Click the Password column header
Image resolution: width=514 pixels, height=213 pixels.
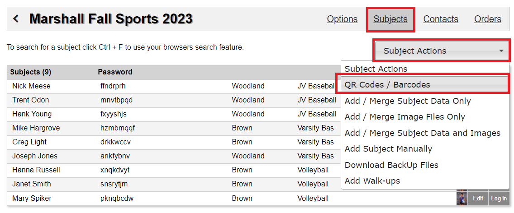[x=115, y=72]
